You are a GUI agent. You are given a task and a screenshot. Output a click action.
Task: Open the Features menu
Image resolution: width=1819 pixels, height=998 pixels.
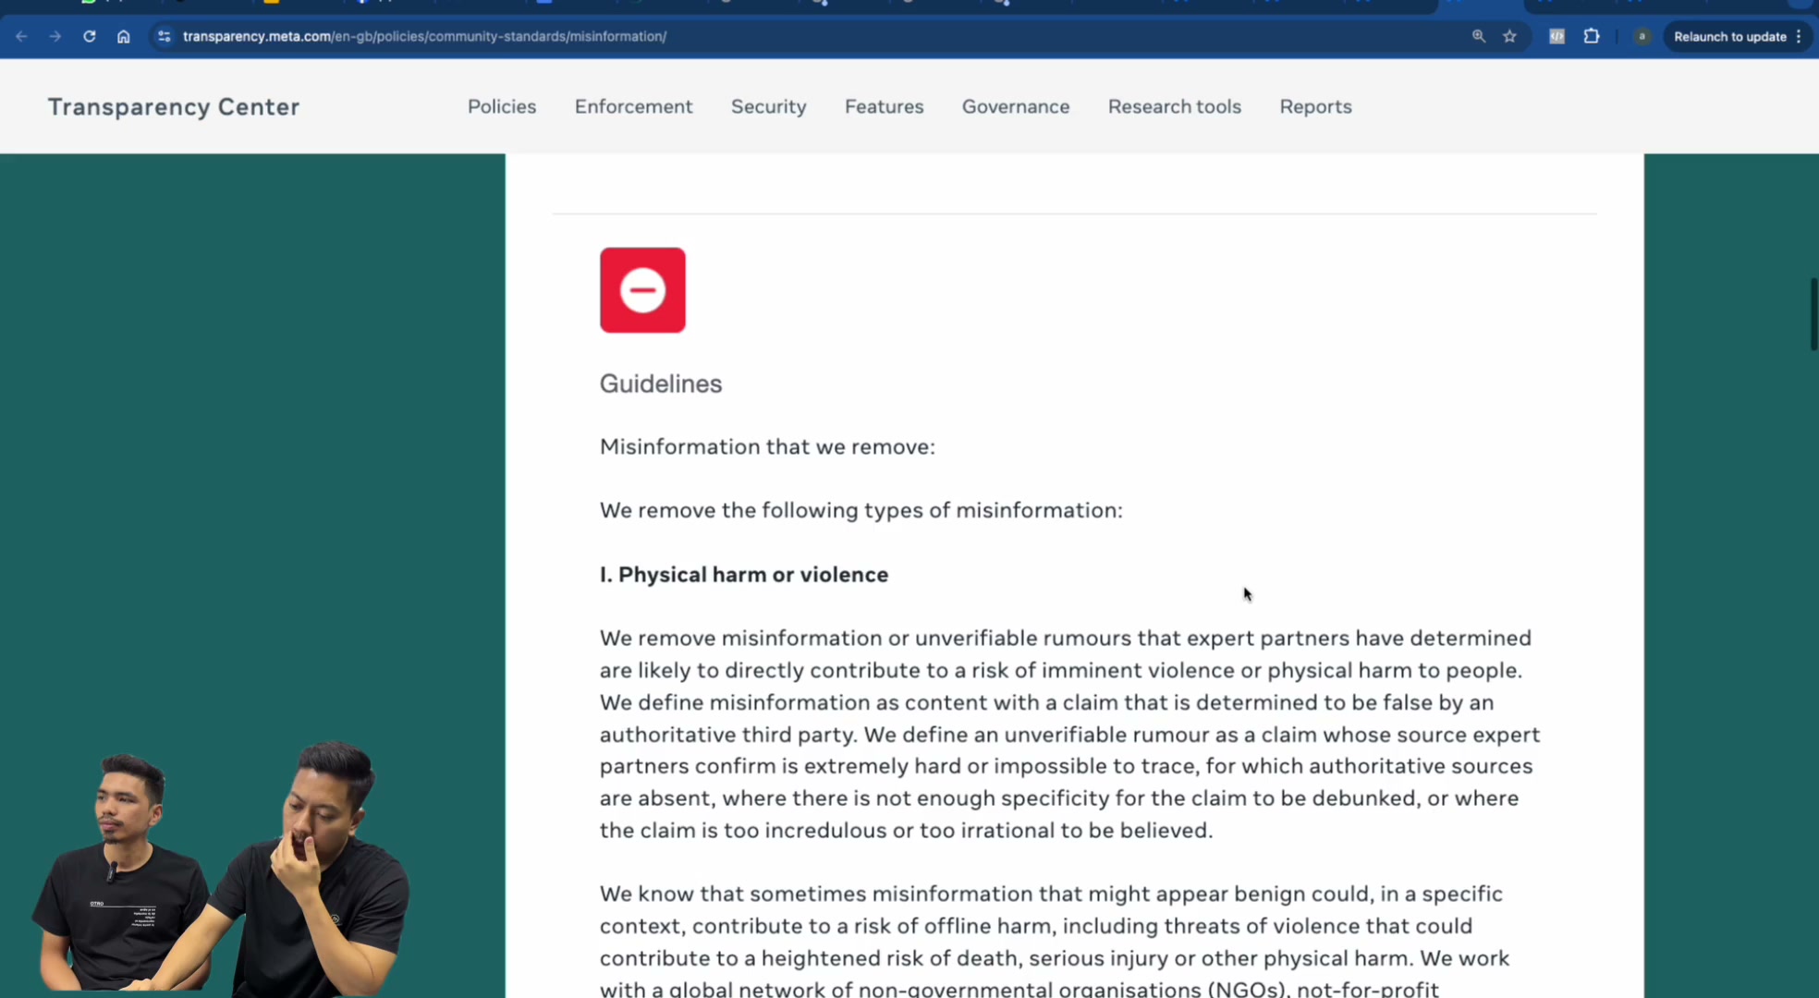(884, 106)
